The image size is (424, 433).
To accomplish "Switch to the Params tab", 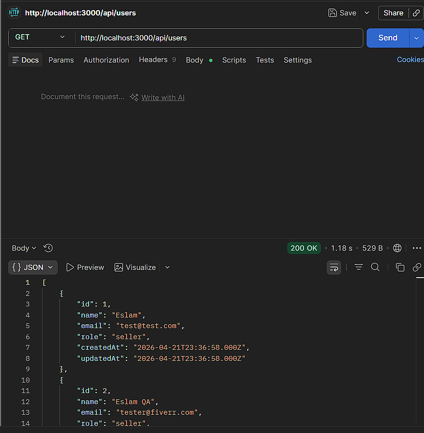I will (x=61, y=60).
